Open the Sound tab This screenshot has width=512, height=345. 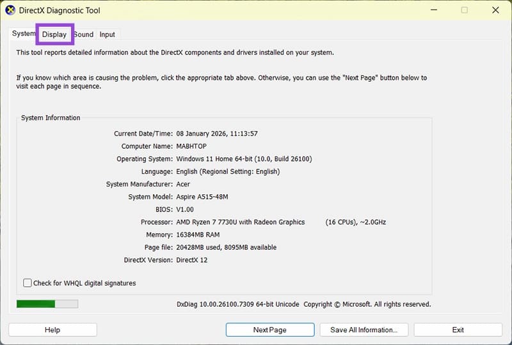pos(84,34)
